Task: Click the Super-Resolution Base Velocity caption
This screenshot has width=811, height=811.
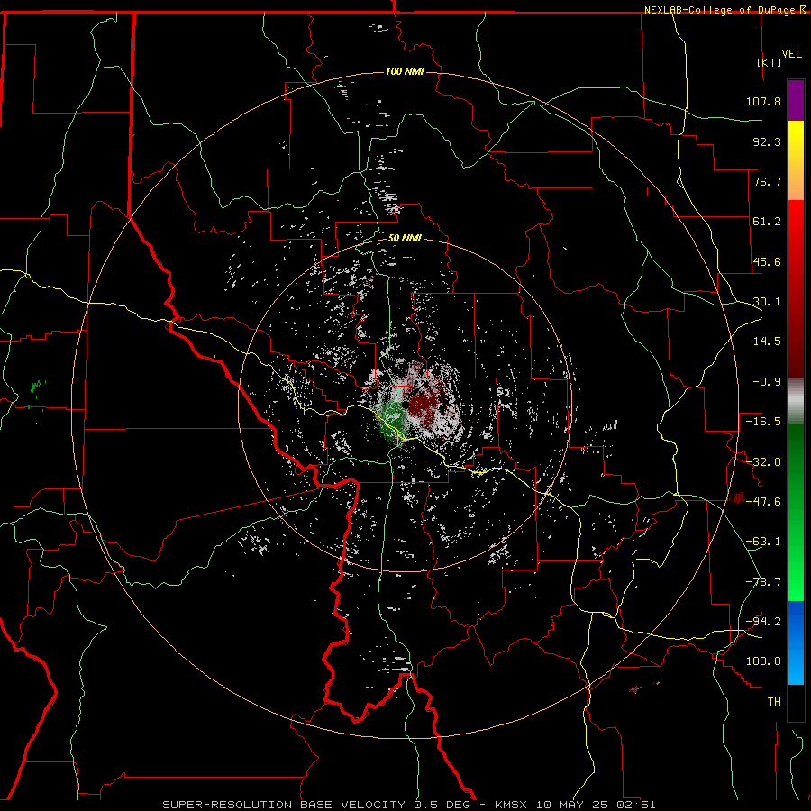Action: pos(409,805)
